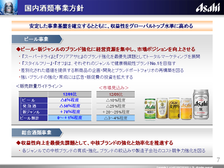Click the ＜市場見込み＞ heading
Viewport: 224px width, 168px height.
[114, 88]
